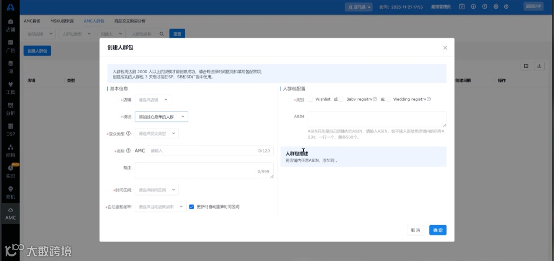Click info icon beside Baby registry
554x261 pixels.
tap(375, 99)
